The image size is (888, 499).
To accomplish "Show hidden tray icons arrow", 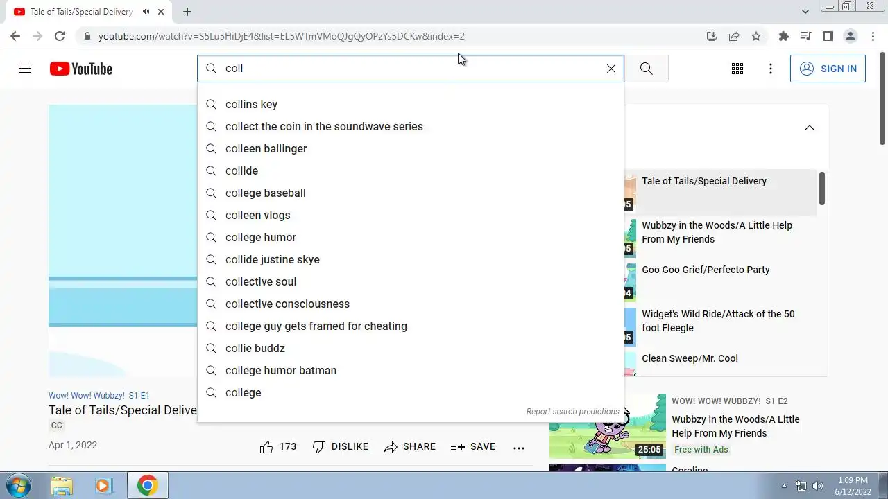I will click(x=785, y=486).
